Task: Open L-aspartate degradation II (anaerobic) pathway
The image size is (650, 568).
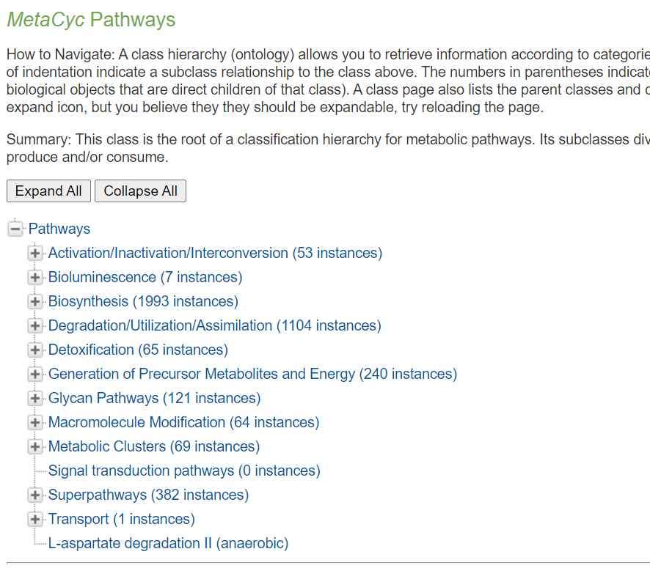Action: (x=168, y=544)
